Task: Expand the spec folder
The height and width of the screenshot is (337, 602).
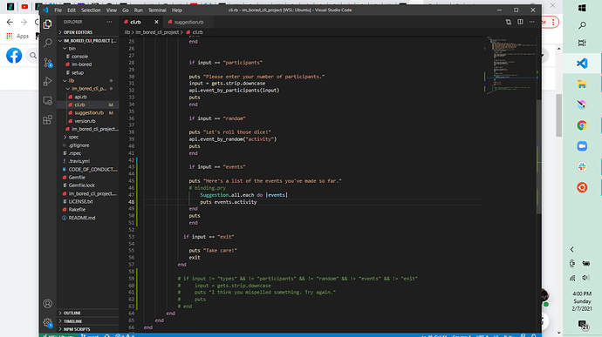Action: coord(88,137)
